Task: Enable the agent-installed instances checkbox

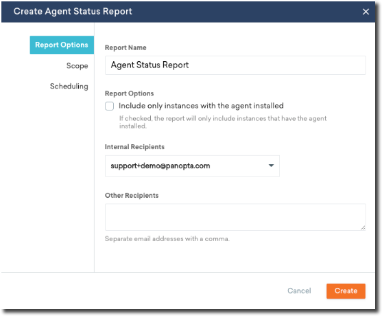Action: point(109,106)
